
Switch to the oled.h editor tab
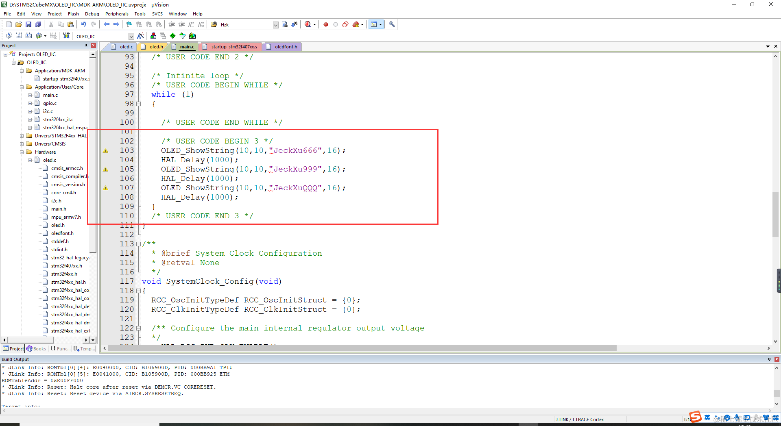click(x=153, y=47)
